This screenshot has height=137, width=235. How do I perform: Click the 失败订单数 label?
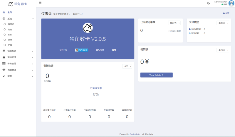pyautogui.click(x=109, y=110)
